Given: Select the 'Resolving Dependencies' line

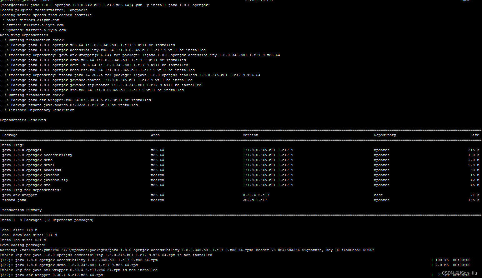Looking at the screenshot, I should coord(24,35).
